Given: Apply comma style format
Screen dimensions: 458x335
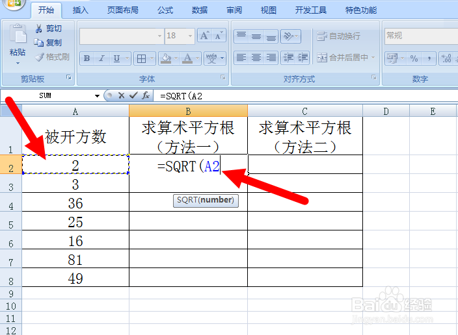Looking at the screenshot, I should point(429,58).
